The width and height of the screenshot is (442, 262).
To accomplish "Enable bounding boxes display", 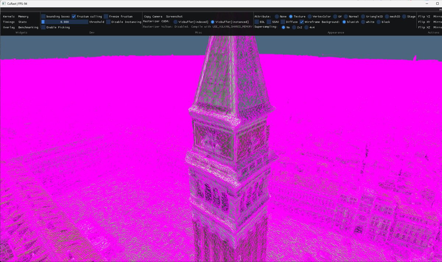I will (43, 16).
